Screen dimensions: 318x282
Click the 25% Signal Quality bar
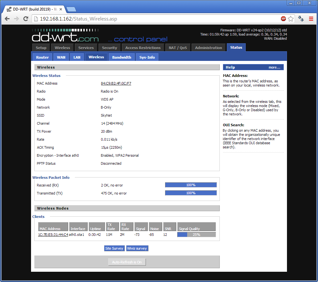(196, 235)
